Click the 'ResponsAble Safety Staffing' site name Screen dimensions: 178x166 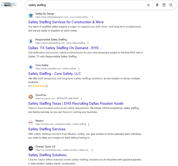point(51,40)
